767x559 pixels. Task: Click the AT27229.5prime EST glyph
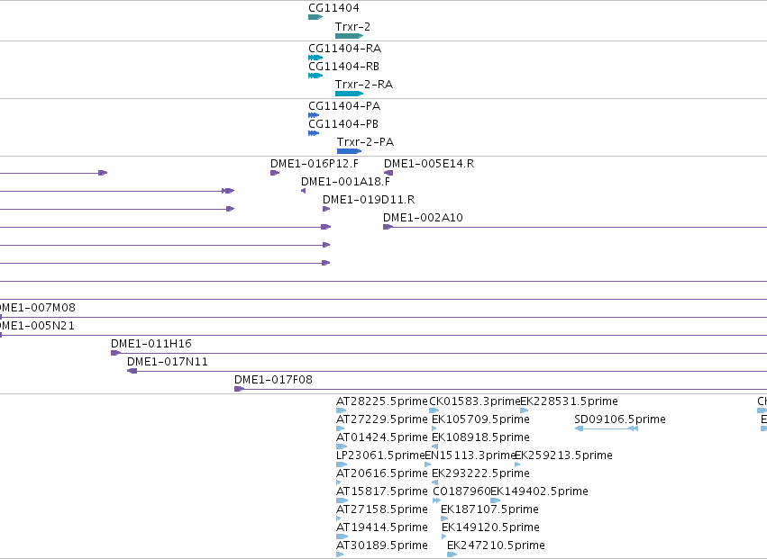pos(341,428)
